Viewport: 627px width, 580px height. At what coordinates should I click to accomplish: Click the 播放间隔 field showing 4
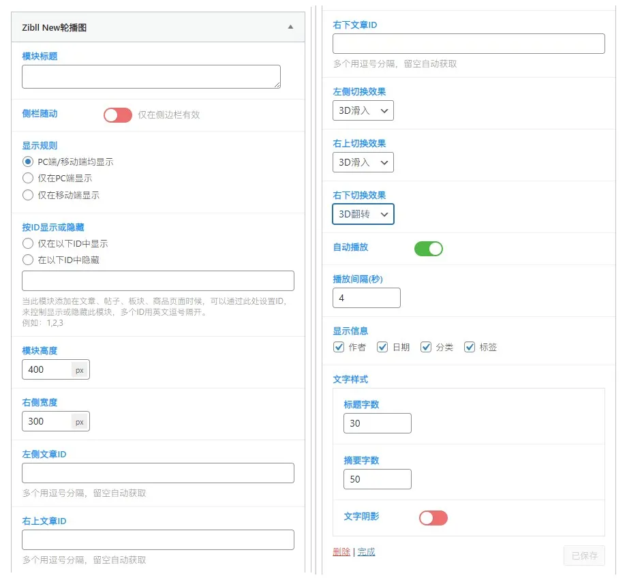click(x=366, y=297)
